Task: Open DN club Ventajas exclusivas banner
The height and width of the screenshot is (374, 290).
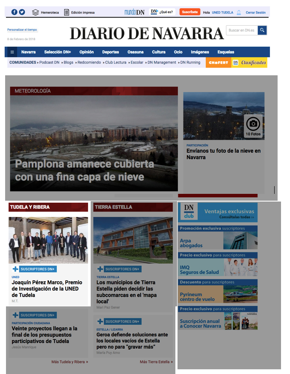Action: pos(218,213)
